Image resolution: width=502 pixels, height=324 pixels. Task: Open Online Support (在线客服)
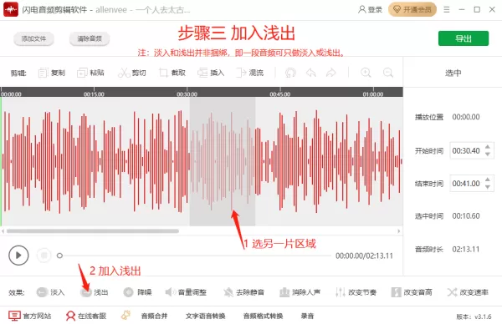pyautogui.click(x=86, y=316)
